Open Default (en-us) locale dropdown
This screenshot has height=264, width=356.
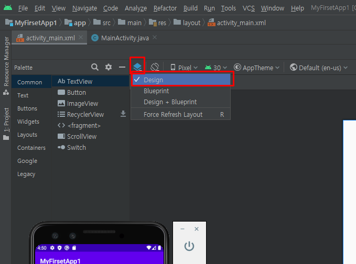pyautogui.click(x=319, y=68)
